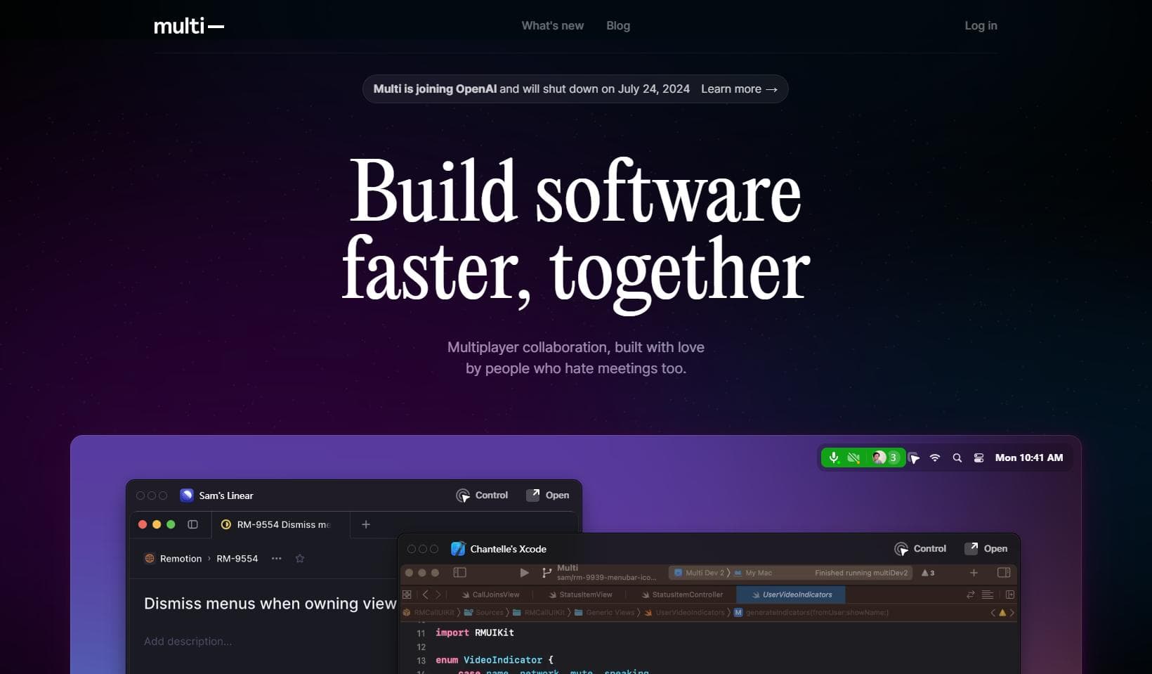Select the StatusItemController tab in Xcode
Viewport: 1152px width, 674px height.
click(682, 595)
